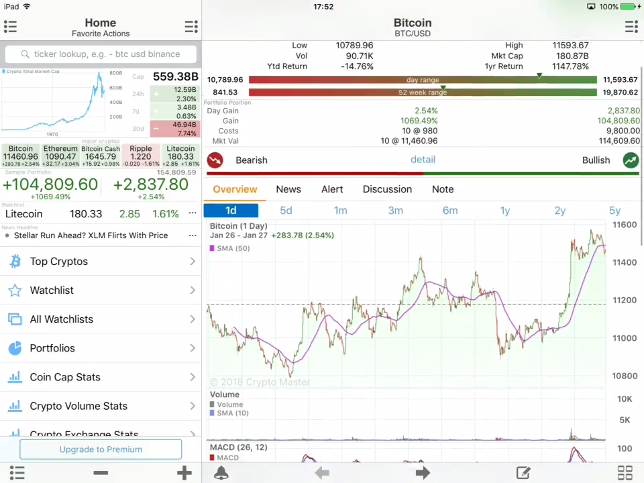The height and width of the screenshot is (483, 644).
Task: Tap the +2,837.80 portfolio day gain value
Action: [x=151, y=184]
